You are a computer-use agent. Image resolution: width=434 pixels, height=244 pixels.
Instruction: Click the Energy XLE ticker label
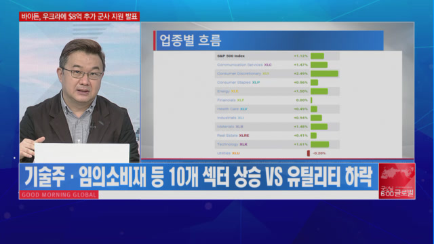click(x=235, y=91)
